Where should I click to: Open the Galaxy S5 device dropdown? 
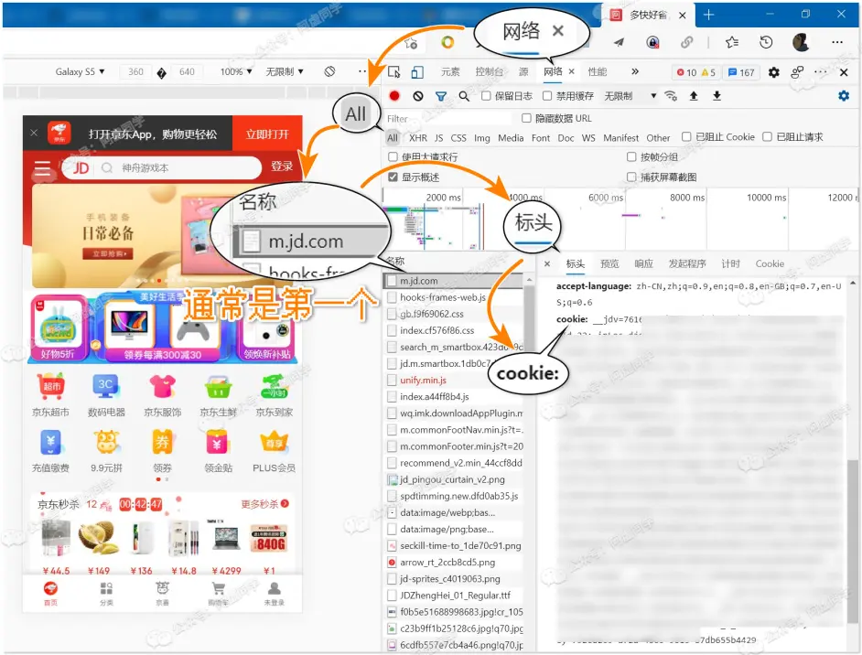80,71
